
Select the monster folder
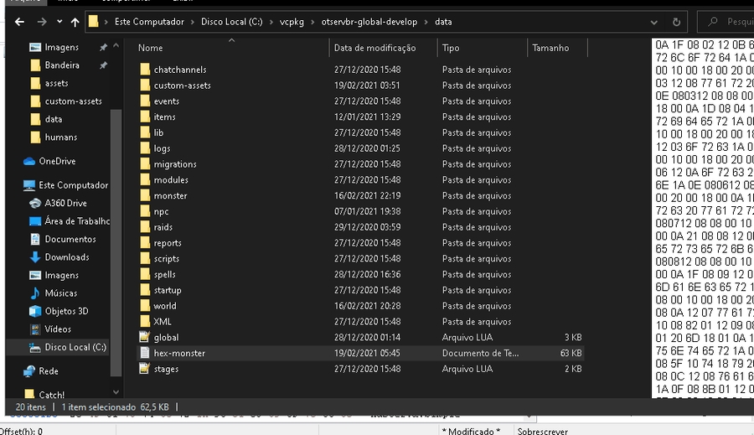point(170,196)
